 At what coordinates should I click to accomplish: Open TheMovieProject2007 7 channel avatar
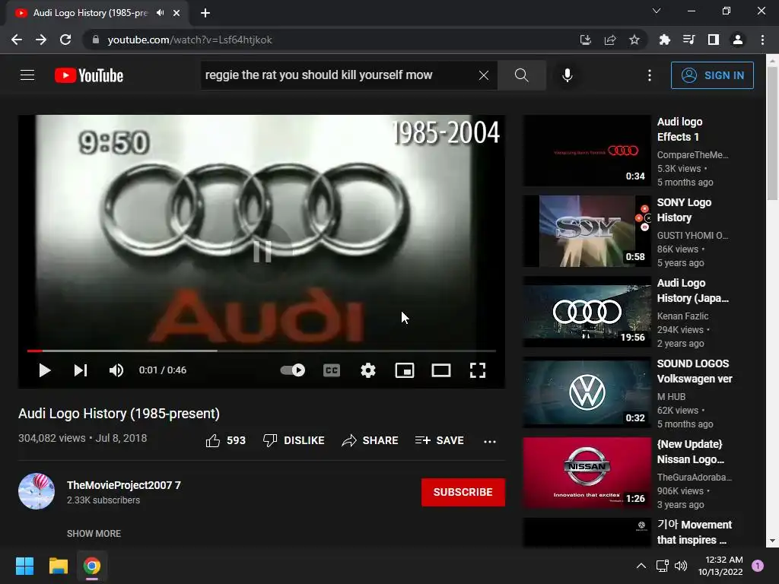pos(37,491)
